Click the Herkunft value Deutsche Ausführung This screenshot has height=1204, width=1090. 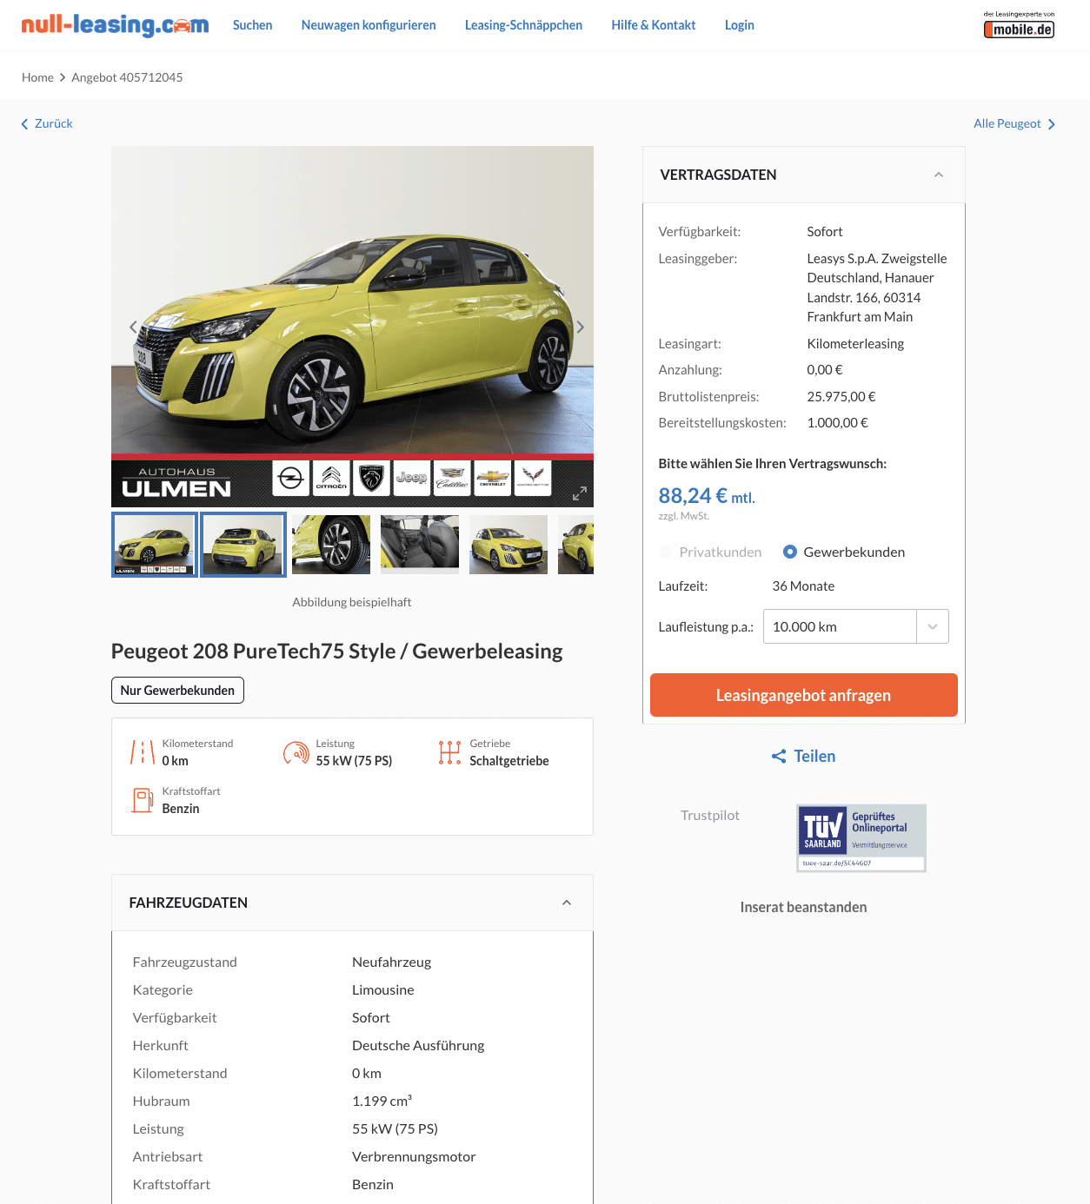click(418, 1045)
